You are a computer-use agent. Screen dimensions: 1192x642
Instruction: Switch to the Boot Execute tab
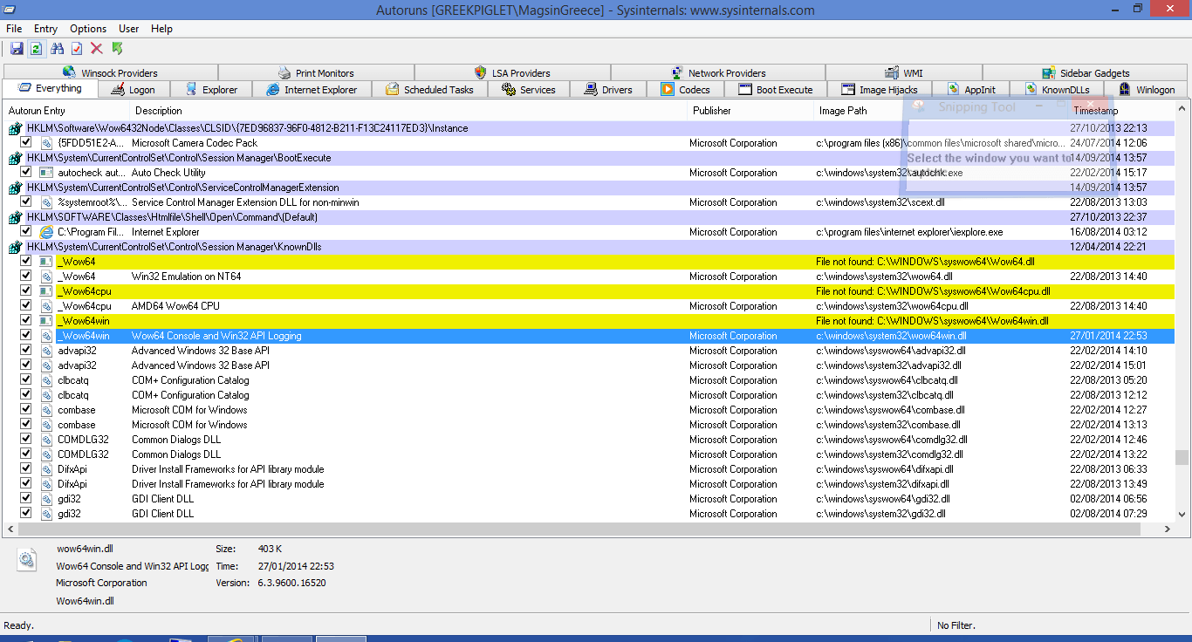click(775, 90)
